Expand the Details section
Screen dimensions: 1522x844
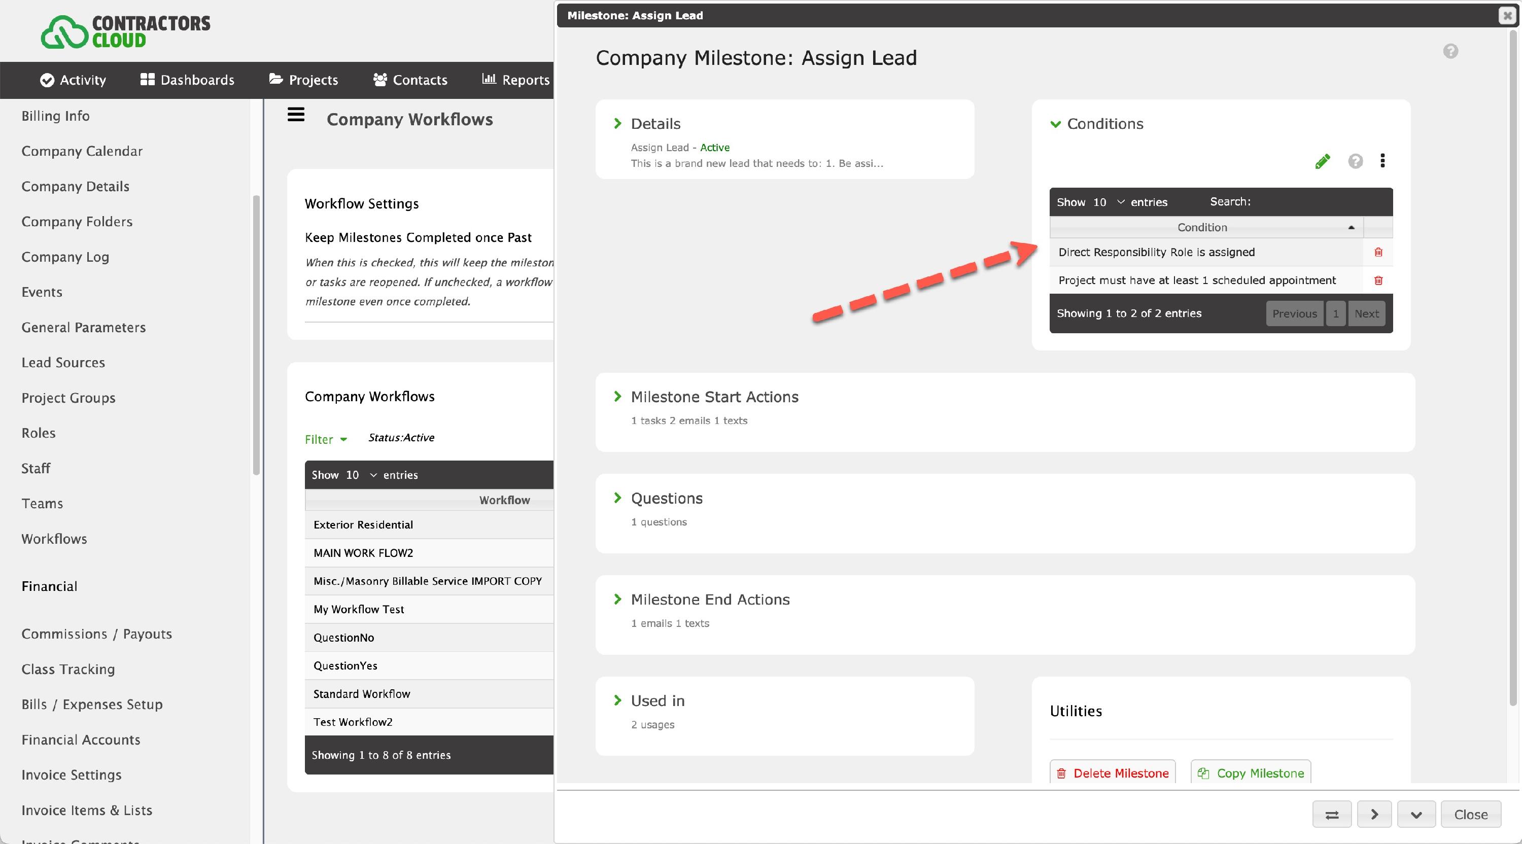(617, 123)
